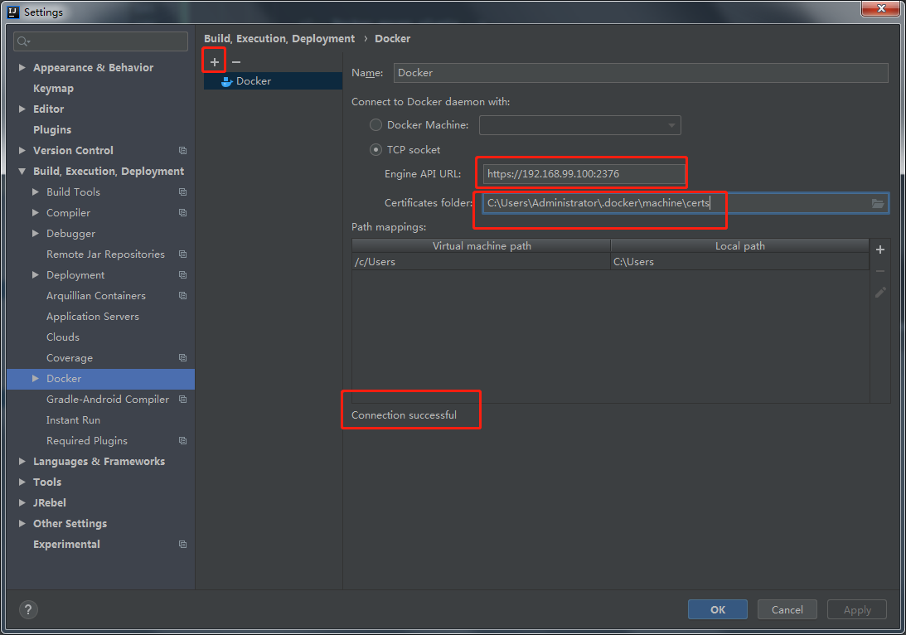Remove the selected Docker configuration
Viewport: 906px width, 635px height.
236,60
